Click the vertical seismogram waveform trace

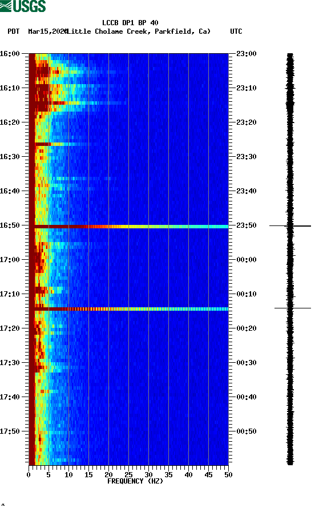click(x=290, y=259)
